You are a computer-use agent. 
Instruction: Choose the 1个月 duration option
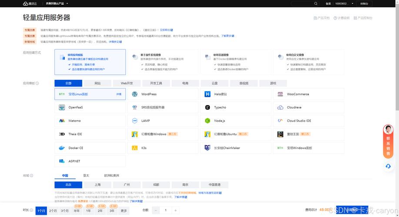click(41, 210)
